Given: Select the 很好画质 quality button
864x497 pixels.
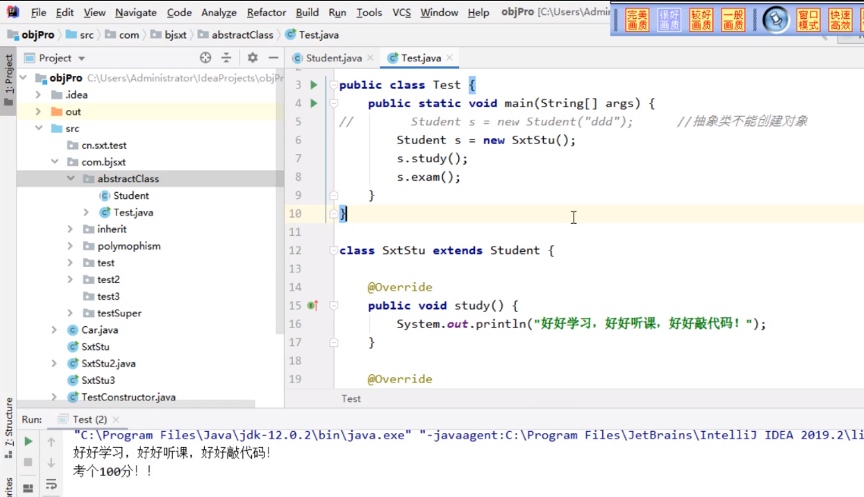Looking at the screenshot, I should coord(669,20).
